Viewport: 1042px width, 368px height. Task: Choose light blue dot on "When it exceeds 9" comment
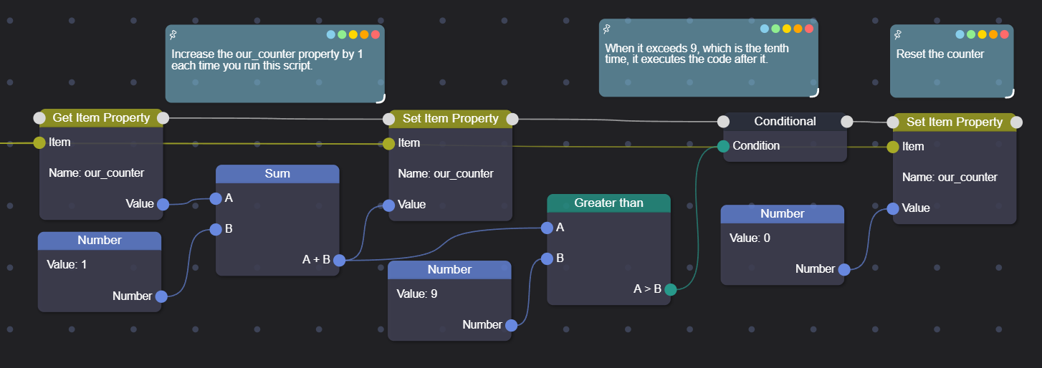[x=765, y=29]
